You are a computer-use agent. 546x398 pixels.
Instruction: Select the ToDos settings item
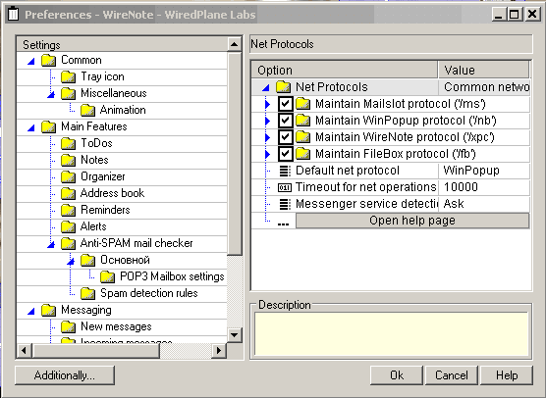tap(96, 143)
